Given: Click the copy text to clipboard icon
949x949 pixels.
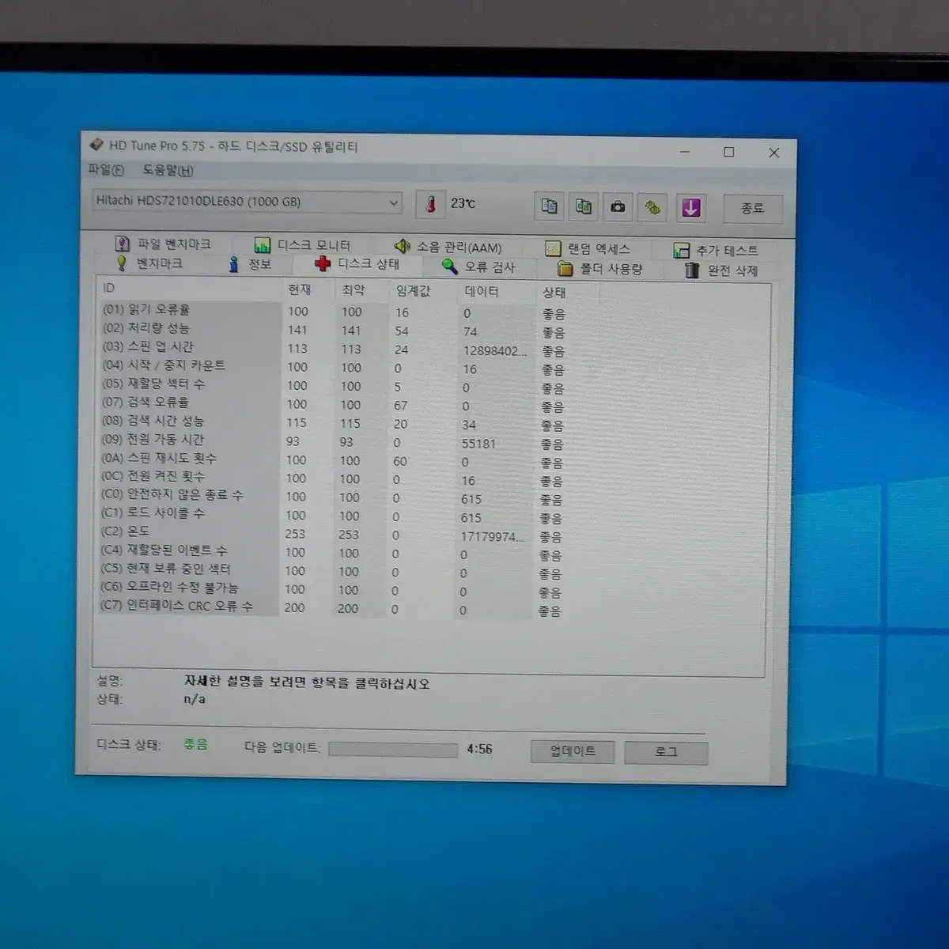Looking at the screenshot, I should (x=549, y=206).
